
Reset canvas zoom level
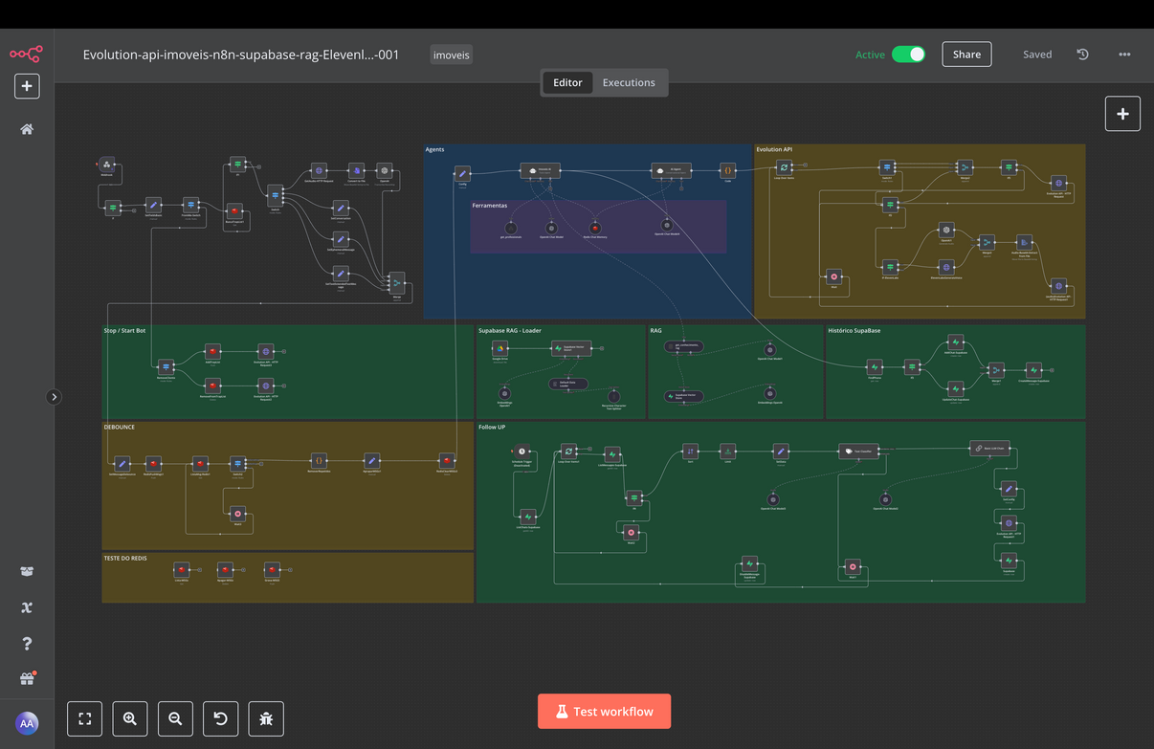tap(221, 718)
